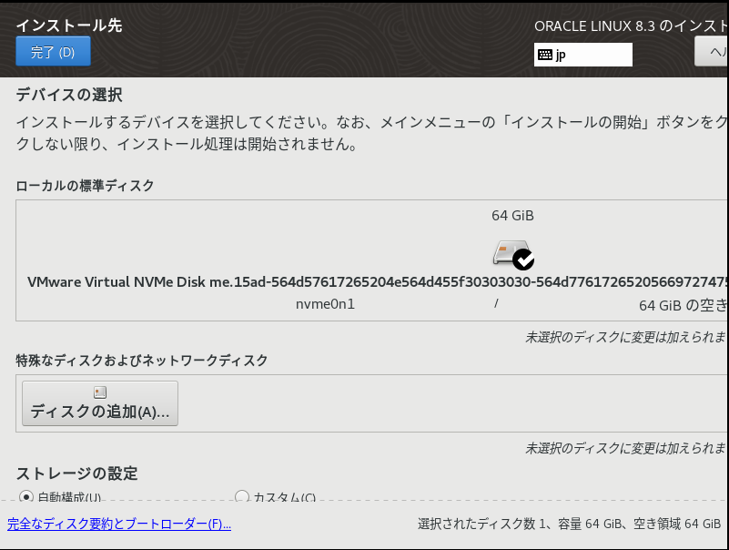The image size is (729, 550).
Task: Click the small icon above ディスクの追加
Action: (x=100, y=392)
